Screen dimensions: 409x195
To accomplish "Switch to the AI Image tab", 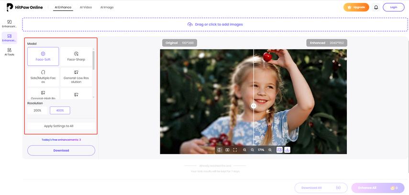I will (107, 7).
